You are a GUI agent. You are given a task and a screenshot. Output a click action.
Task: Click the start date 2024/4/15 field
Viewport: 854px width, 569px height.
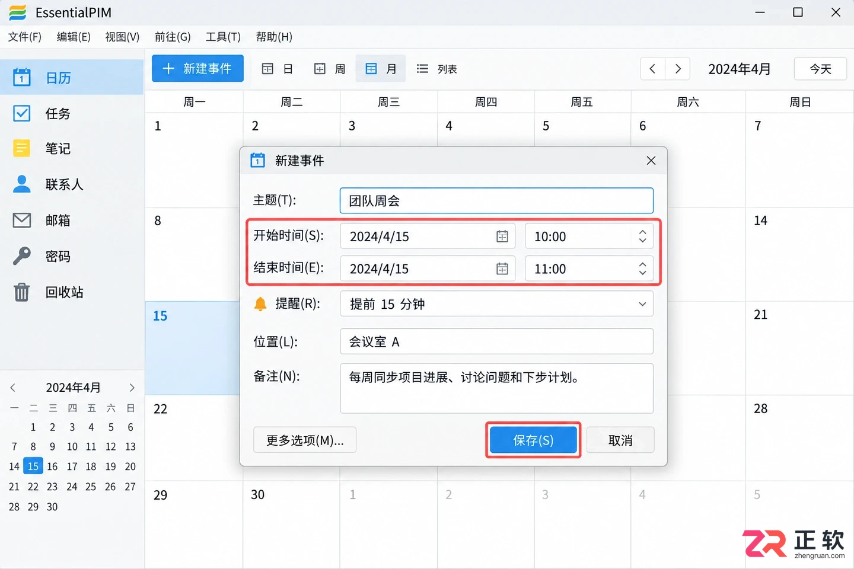(427, 236)
